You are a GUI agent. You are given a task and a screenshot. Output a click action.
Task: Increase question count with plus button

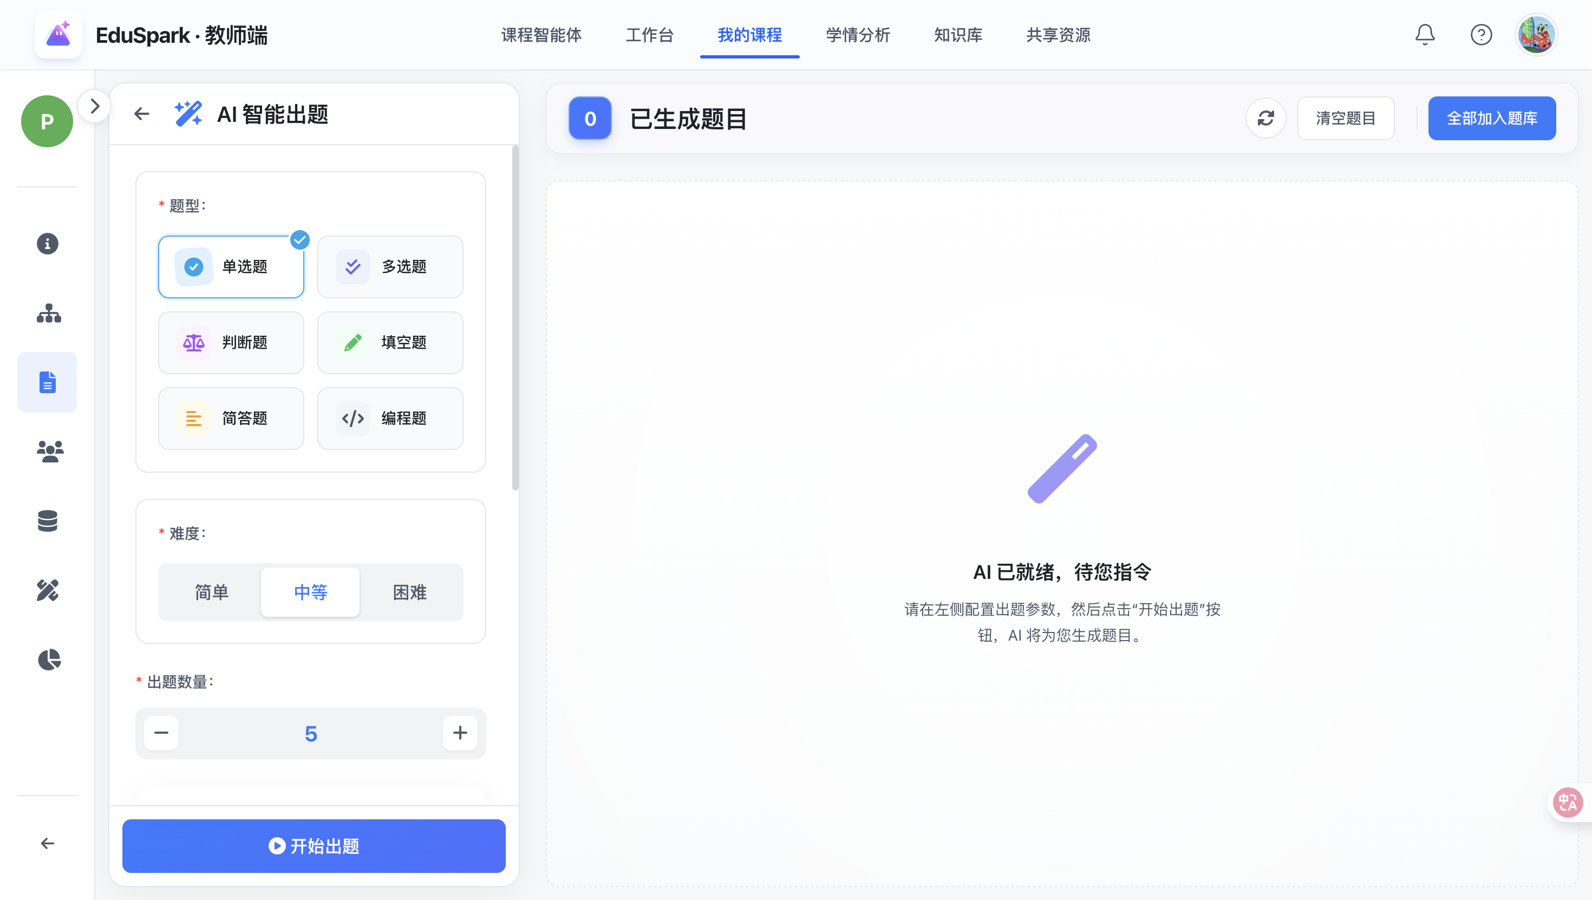(460, 733)
